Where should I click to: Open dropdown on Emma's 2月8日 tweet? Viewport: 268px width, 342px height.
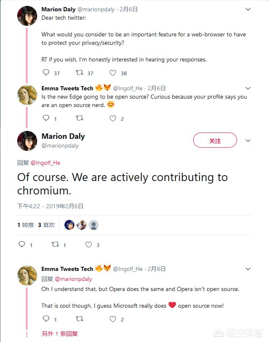coord(248,269)
